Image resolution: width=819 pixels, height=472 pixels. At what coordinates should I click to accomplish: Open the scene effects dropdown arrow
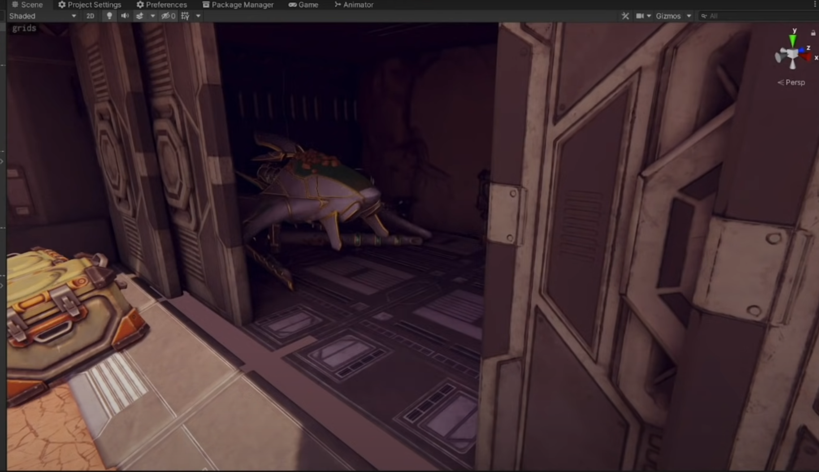pyautogui.click(x=152, y=16)
